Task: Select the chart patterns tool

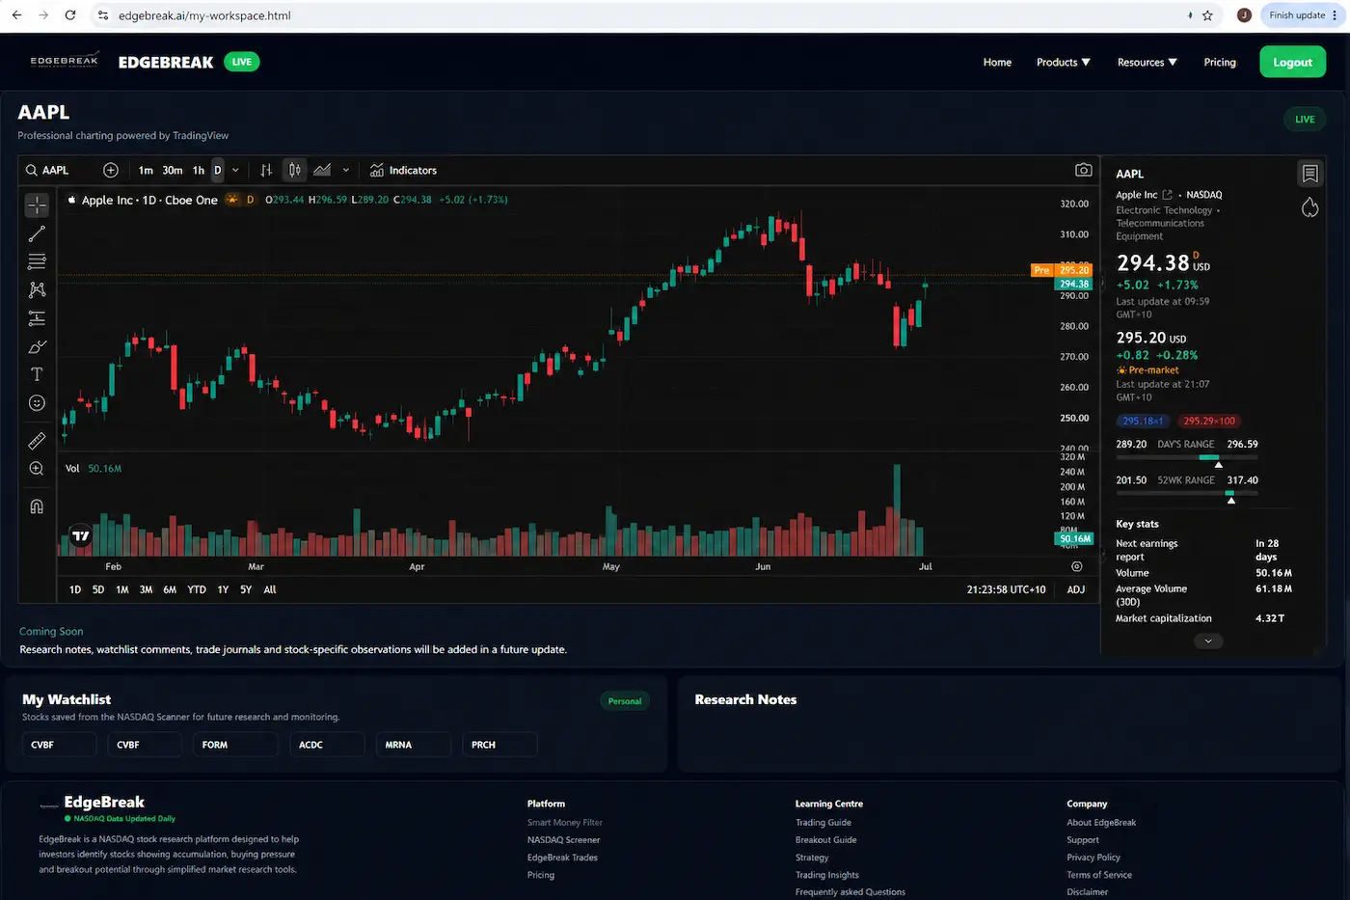Action: pos(37,289)
